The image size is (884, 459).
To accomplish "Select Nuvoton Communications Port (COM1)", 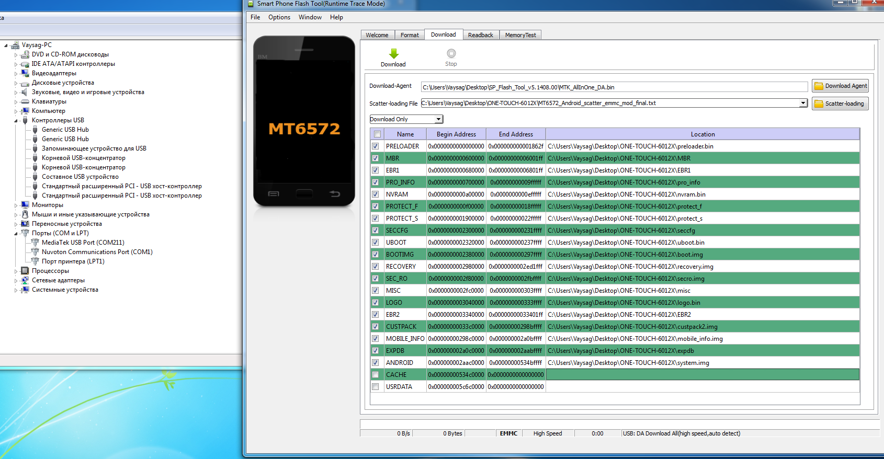I will pos(97,252).
